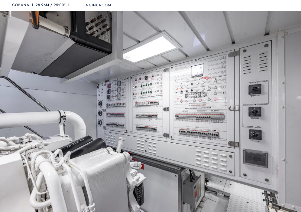Screen dimensions: 301x212
Task: Tap the digital display screen on 24V DC panel
Action: [197, 70]
